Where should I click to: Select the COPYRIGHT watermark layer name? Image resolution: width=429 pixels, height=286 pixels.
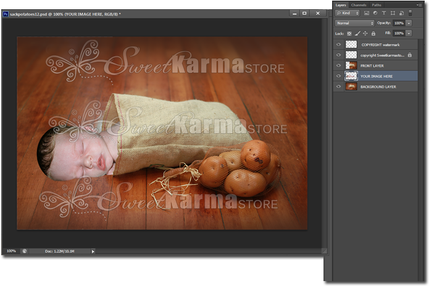[x=380, y=45]
